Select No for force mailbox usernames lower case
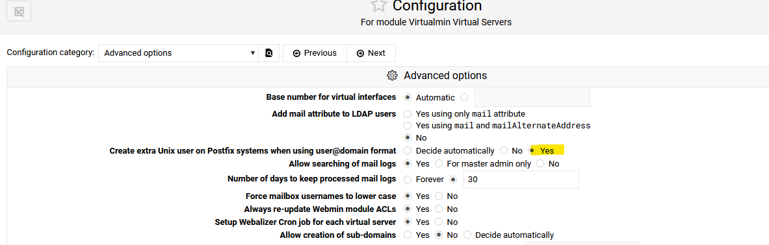The image size is (769, 245). 439,196
